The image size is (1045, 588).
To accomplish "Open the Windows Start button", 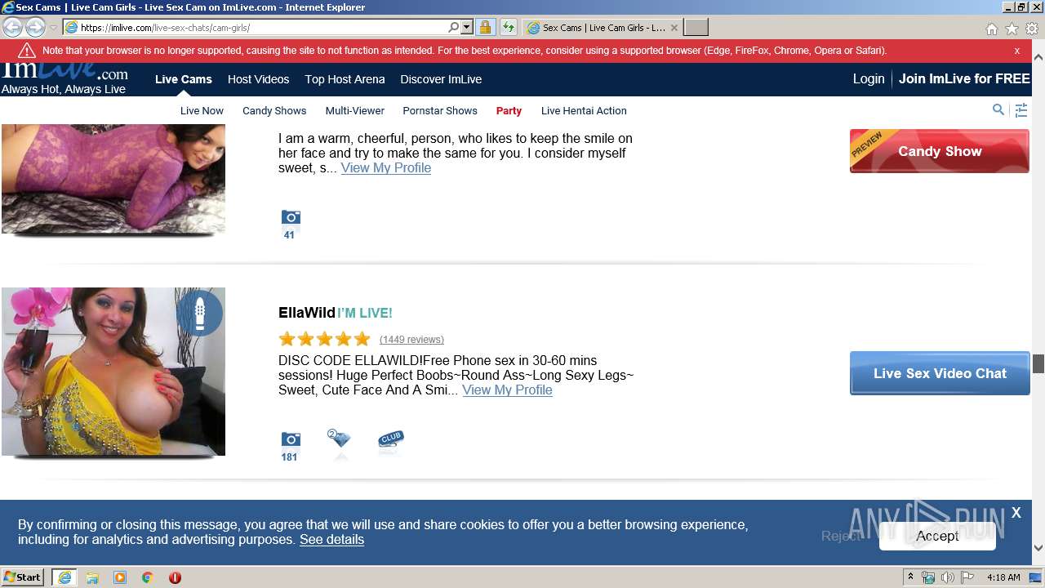I will click(x=23, y=577).
